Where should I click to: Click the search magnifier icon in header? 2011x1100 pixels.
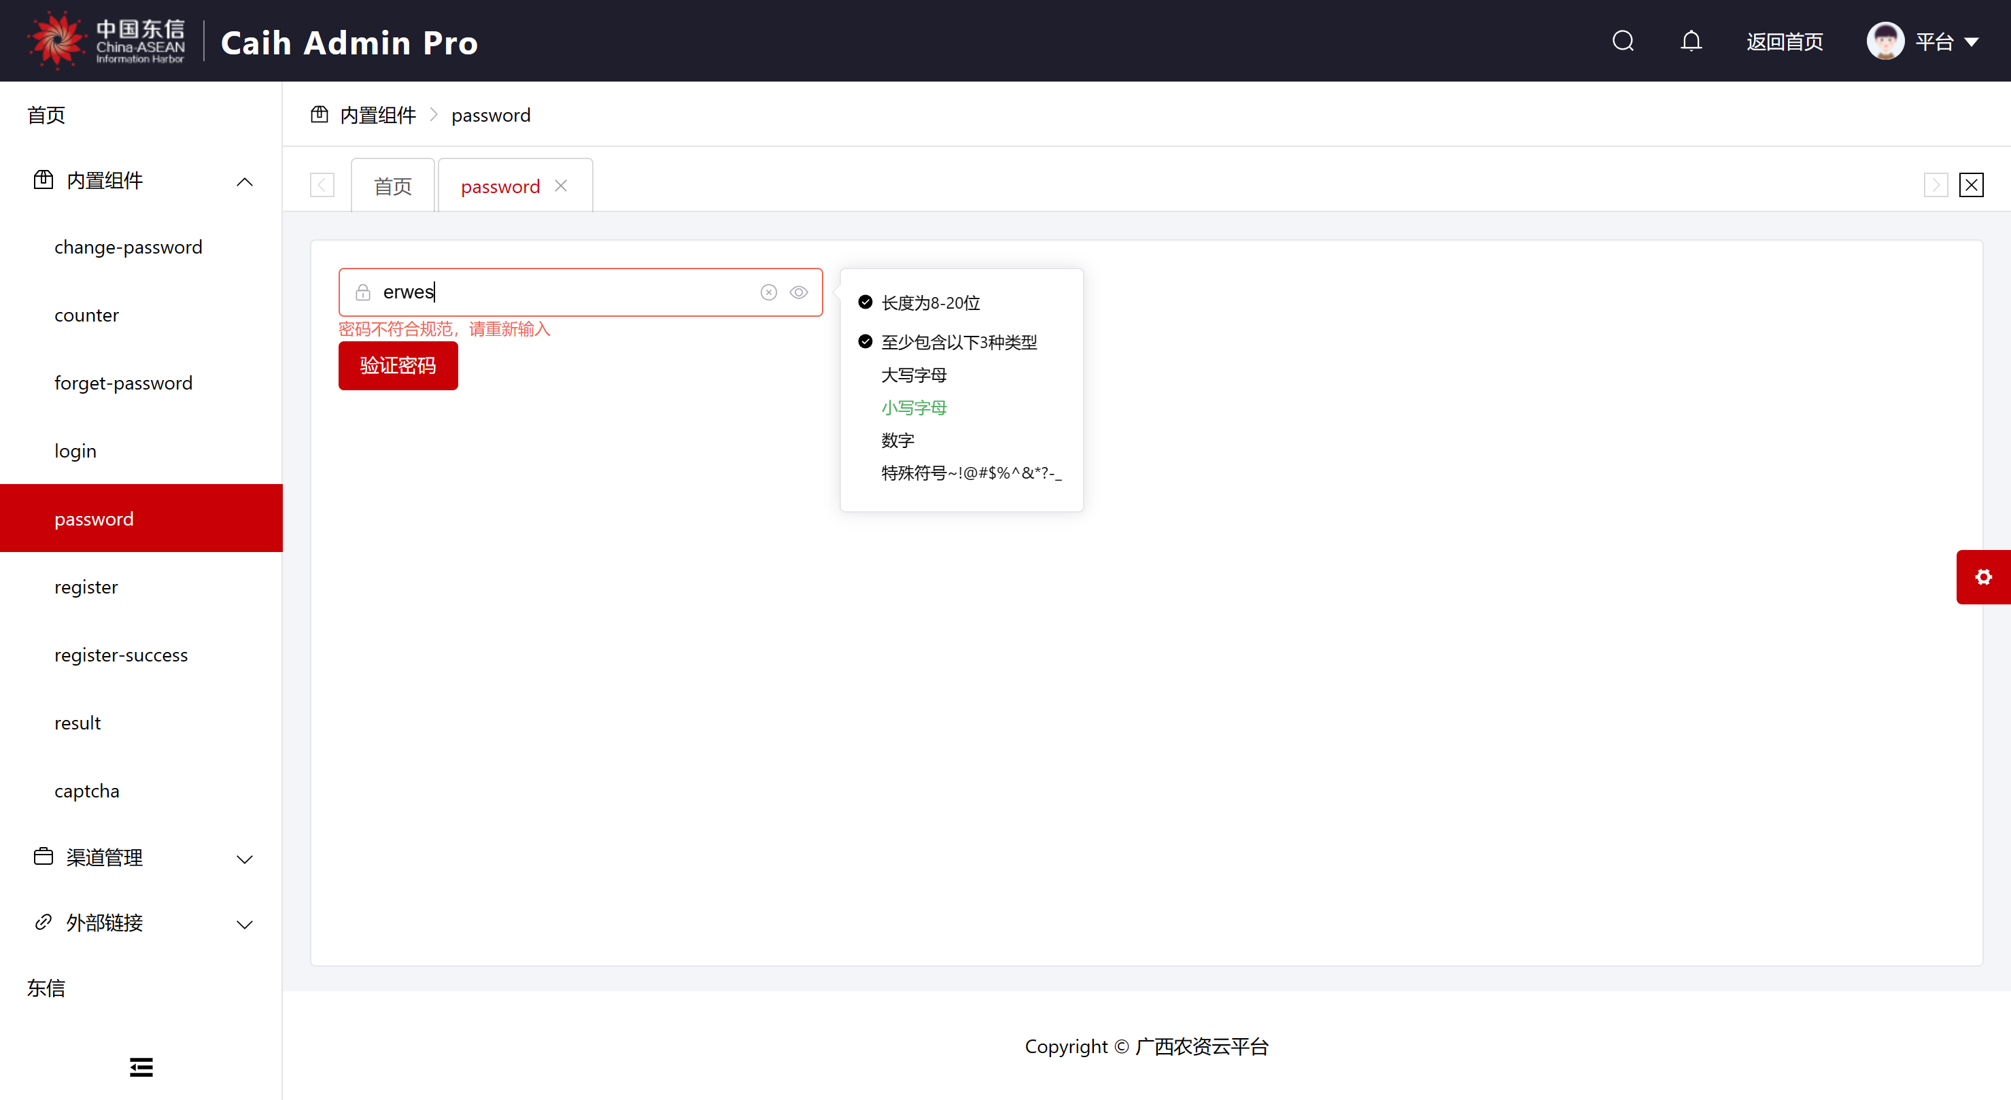click(x=1623, y=41)
